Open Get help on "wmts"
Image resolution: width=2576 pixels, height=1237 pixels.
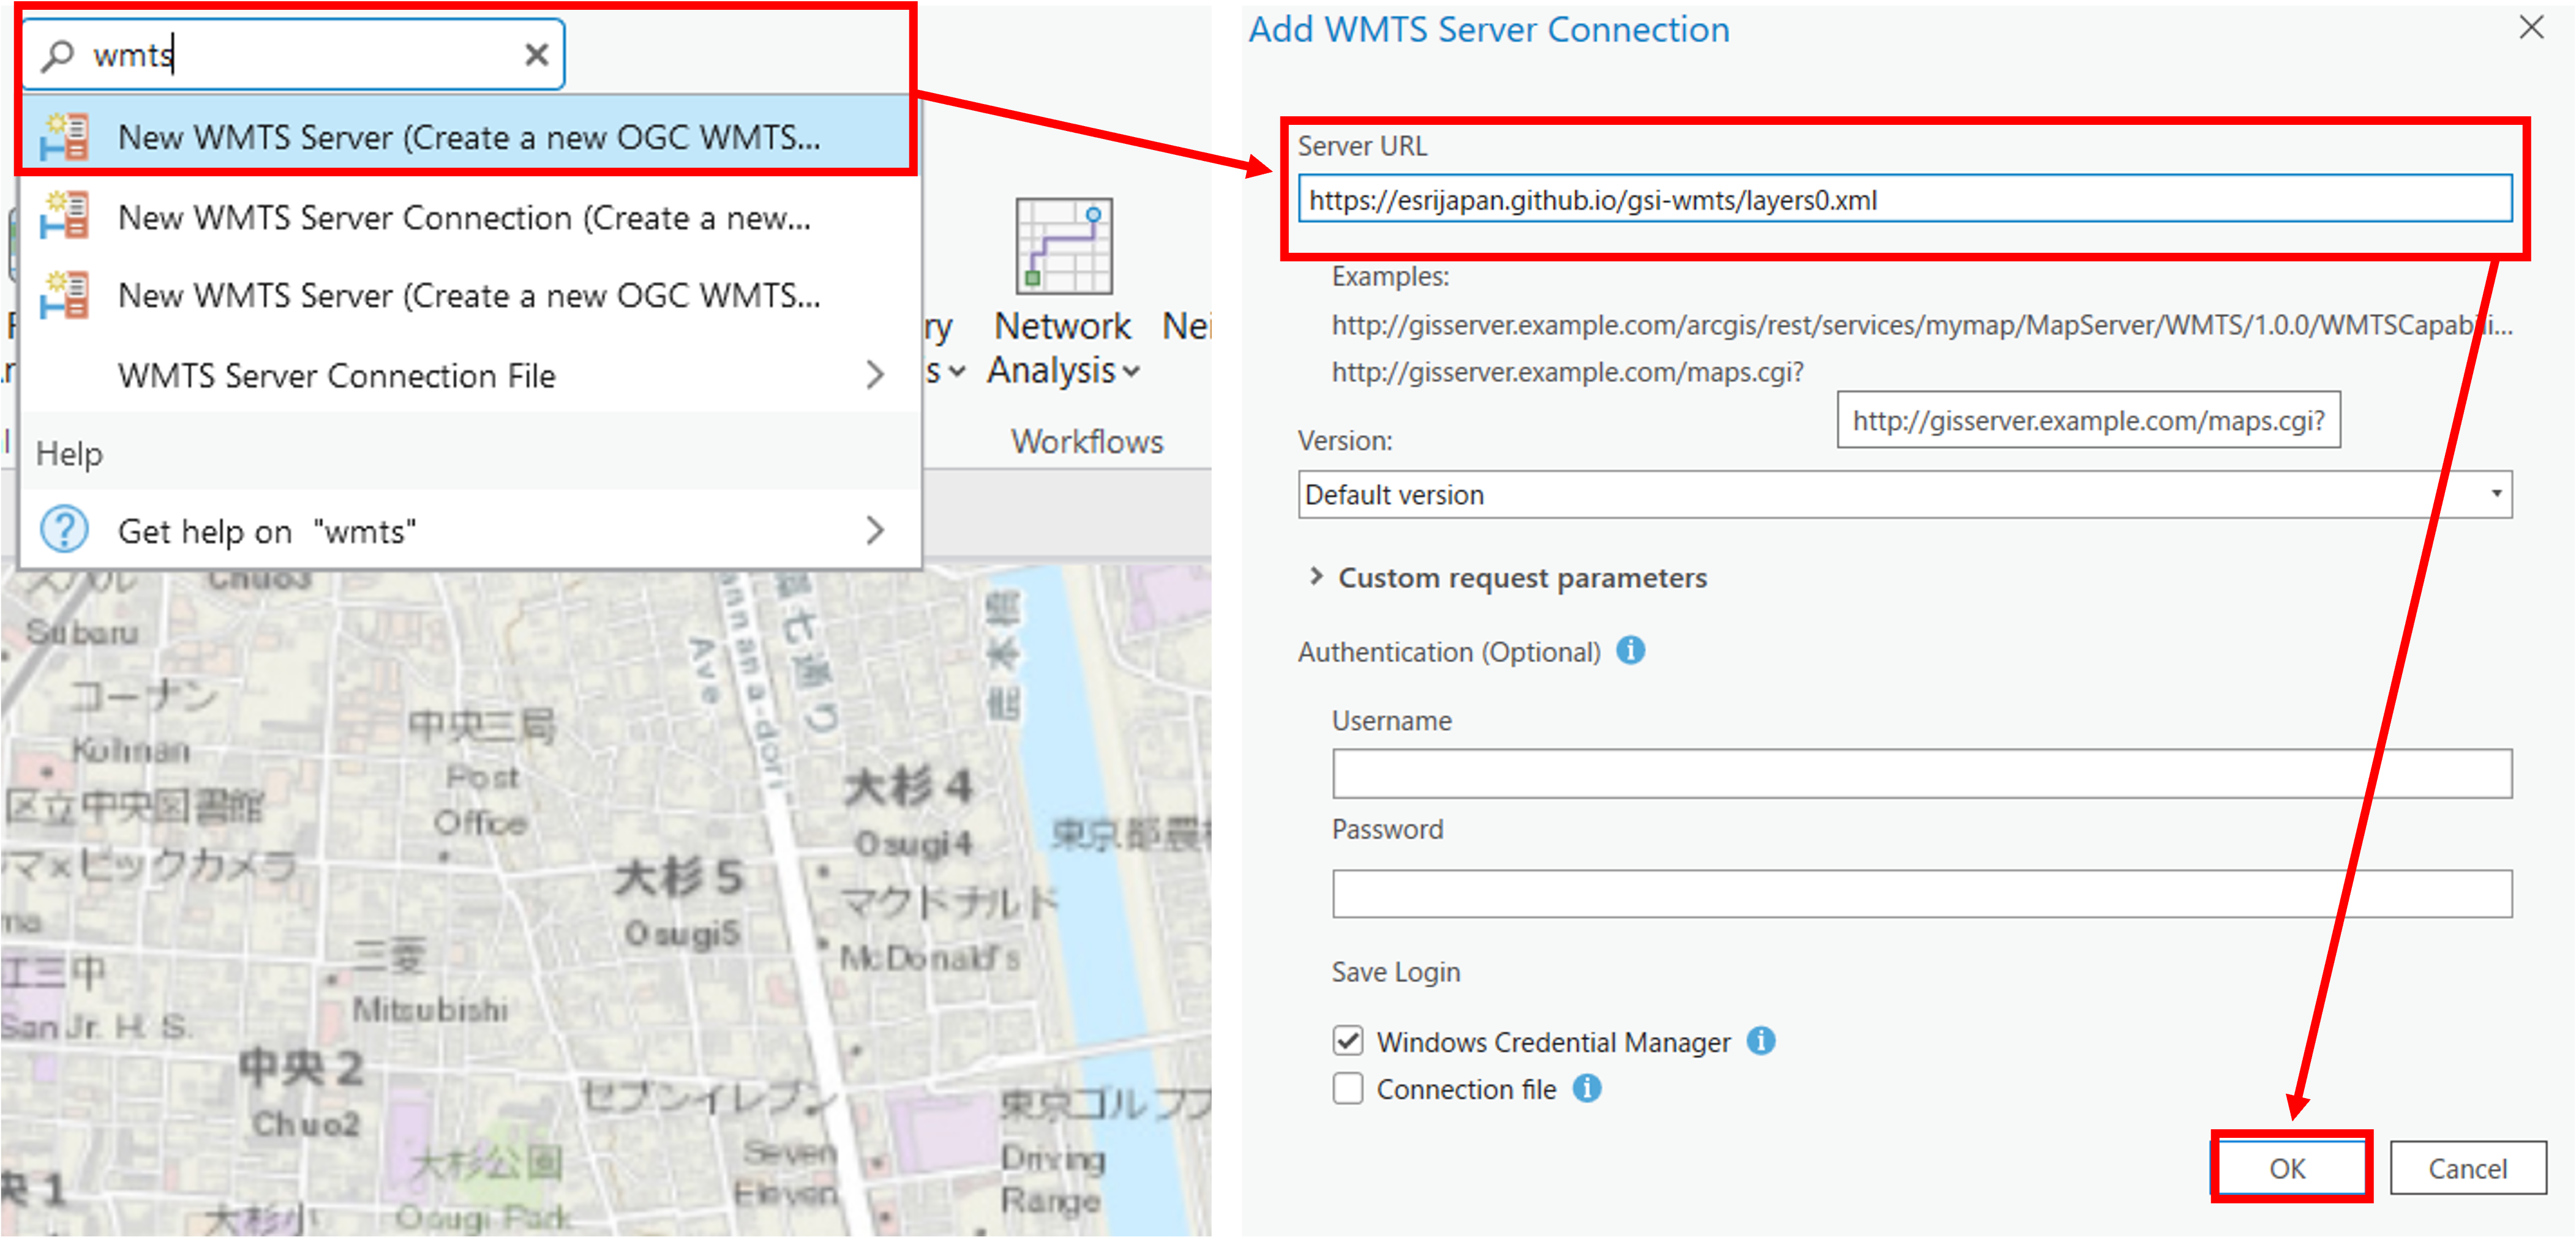point(468,530)
